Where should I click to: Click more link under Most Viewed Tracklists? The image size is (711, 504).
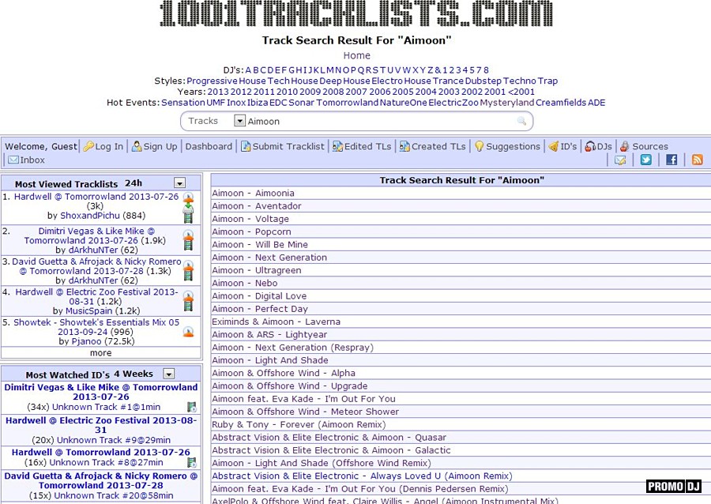[x=100, y=352]
